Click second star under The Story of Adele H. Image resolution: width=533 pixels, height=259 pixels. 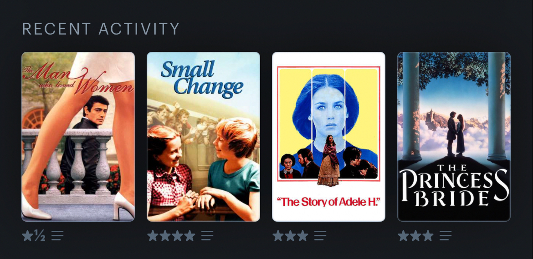(290, 236)
